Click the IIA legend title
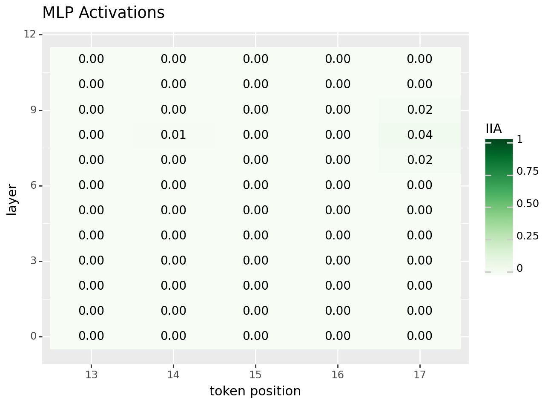Screen dimensions: 545x409 pyautogui.click(x=493, y=129)
